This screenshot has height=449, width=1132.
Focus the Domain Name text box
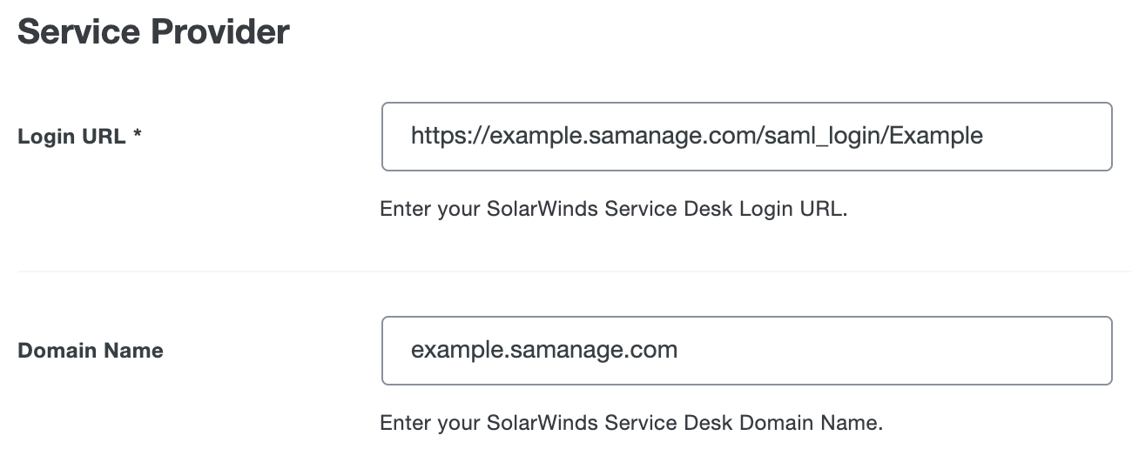pyautogui.click(x=746, y=350)
